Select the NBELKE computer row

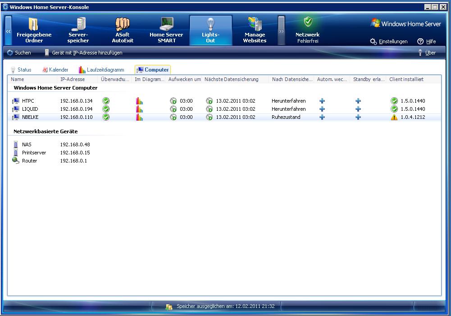point(224,117)
